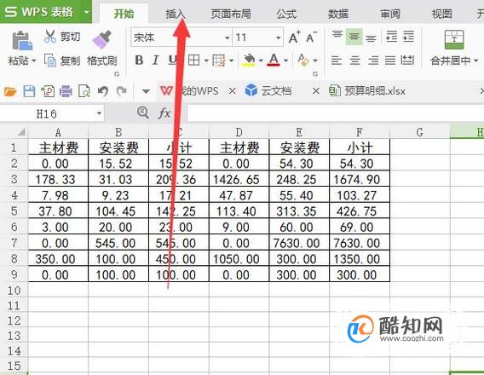
Task: Switch to the 插入 ribbon tab
Action: pos(175,14)
